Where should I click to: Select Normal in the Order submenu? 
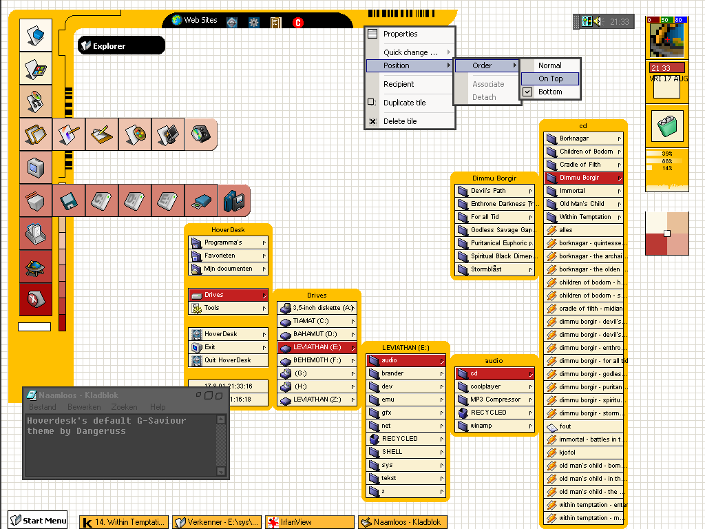coord(550,65)
